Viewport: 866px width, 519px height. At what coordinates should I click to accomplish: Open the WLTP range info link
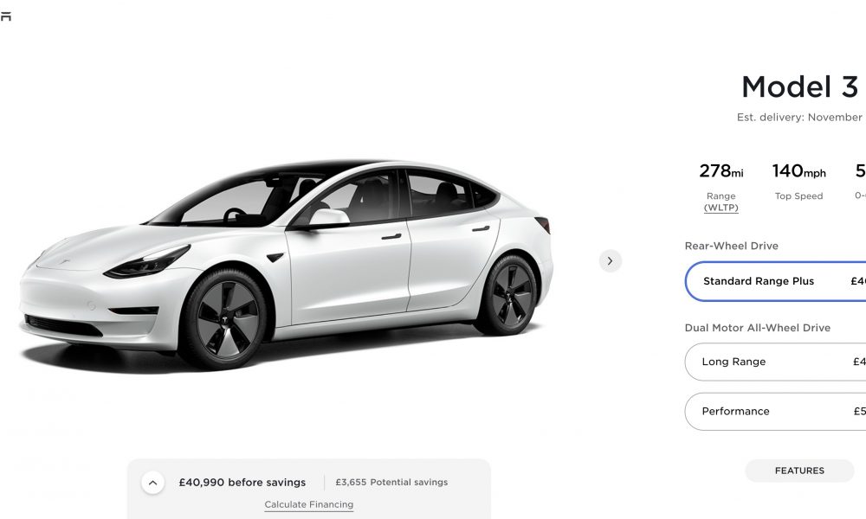pos(721,208)
